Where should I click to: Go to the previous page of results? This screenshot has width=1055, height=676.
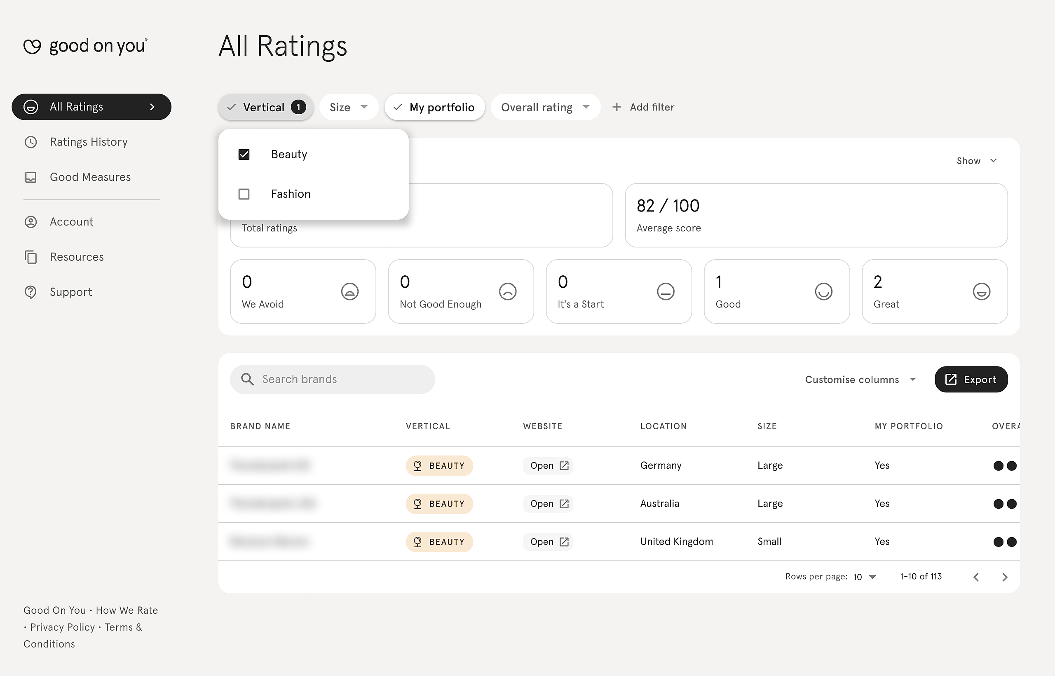pyautogui.click(x=976, y=577)
